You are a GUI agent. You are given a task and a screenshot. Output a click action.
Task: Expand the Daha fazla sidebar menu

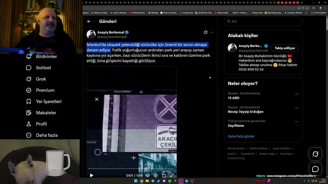click(42, 135)
